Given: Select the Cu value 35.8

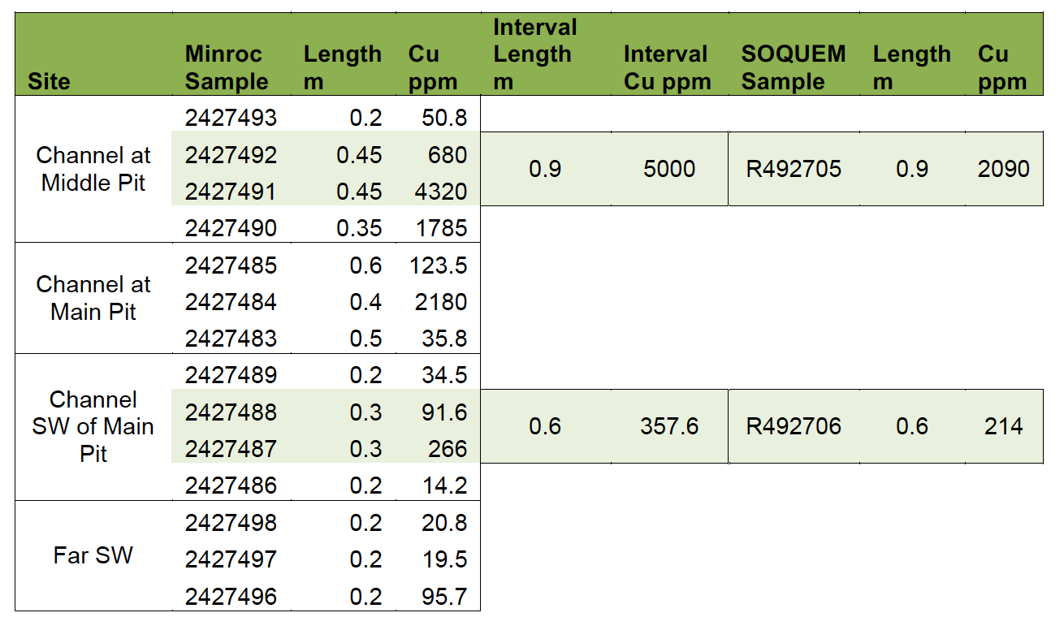Looking at the screenshot, I should pyautogui.click(x=444, y=339).
